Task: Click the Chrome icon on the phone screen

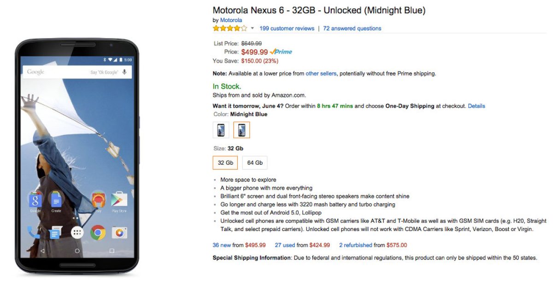Action: 98,232
